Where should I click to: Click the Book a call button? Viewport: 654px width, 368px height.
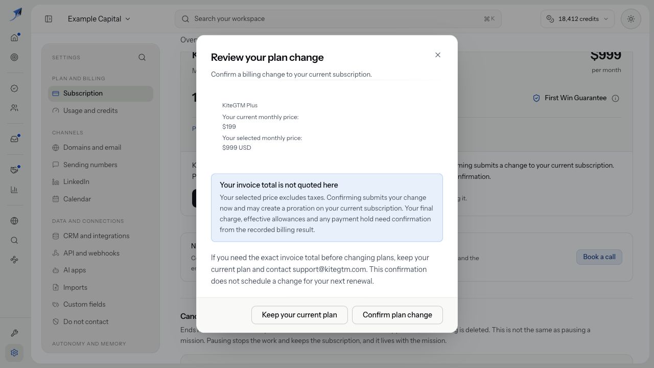tap(599, 257)
